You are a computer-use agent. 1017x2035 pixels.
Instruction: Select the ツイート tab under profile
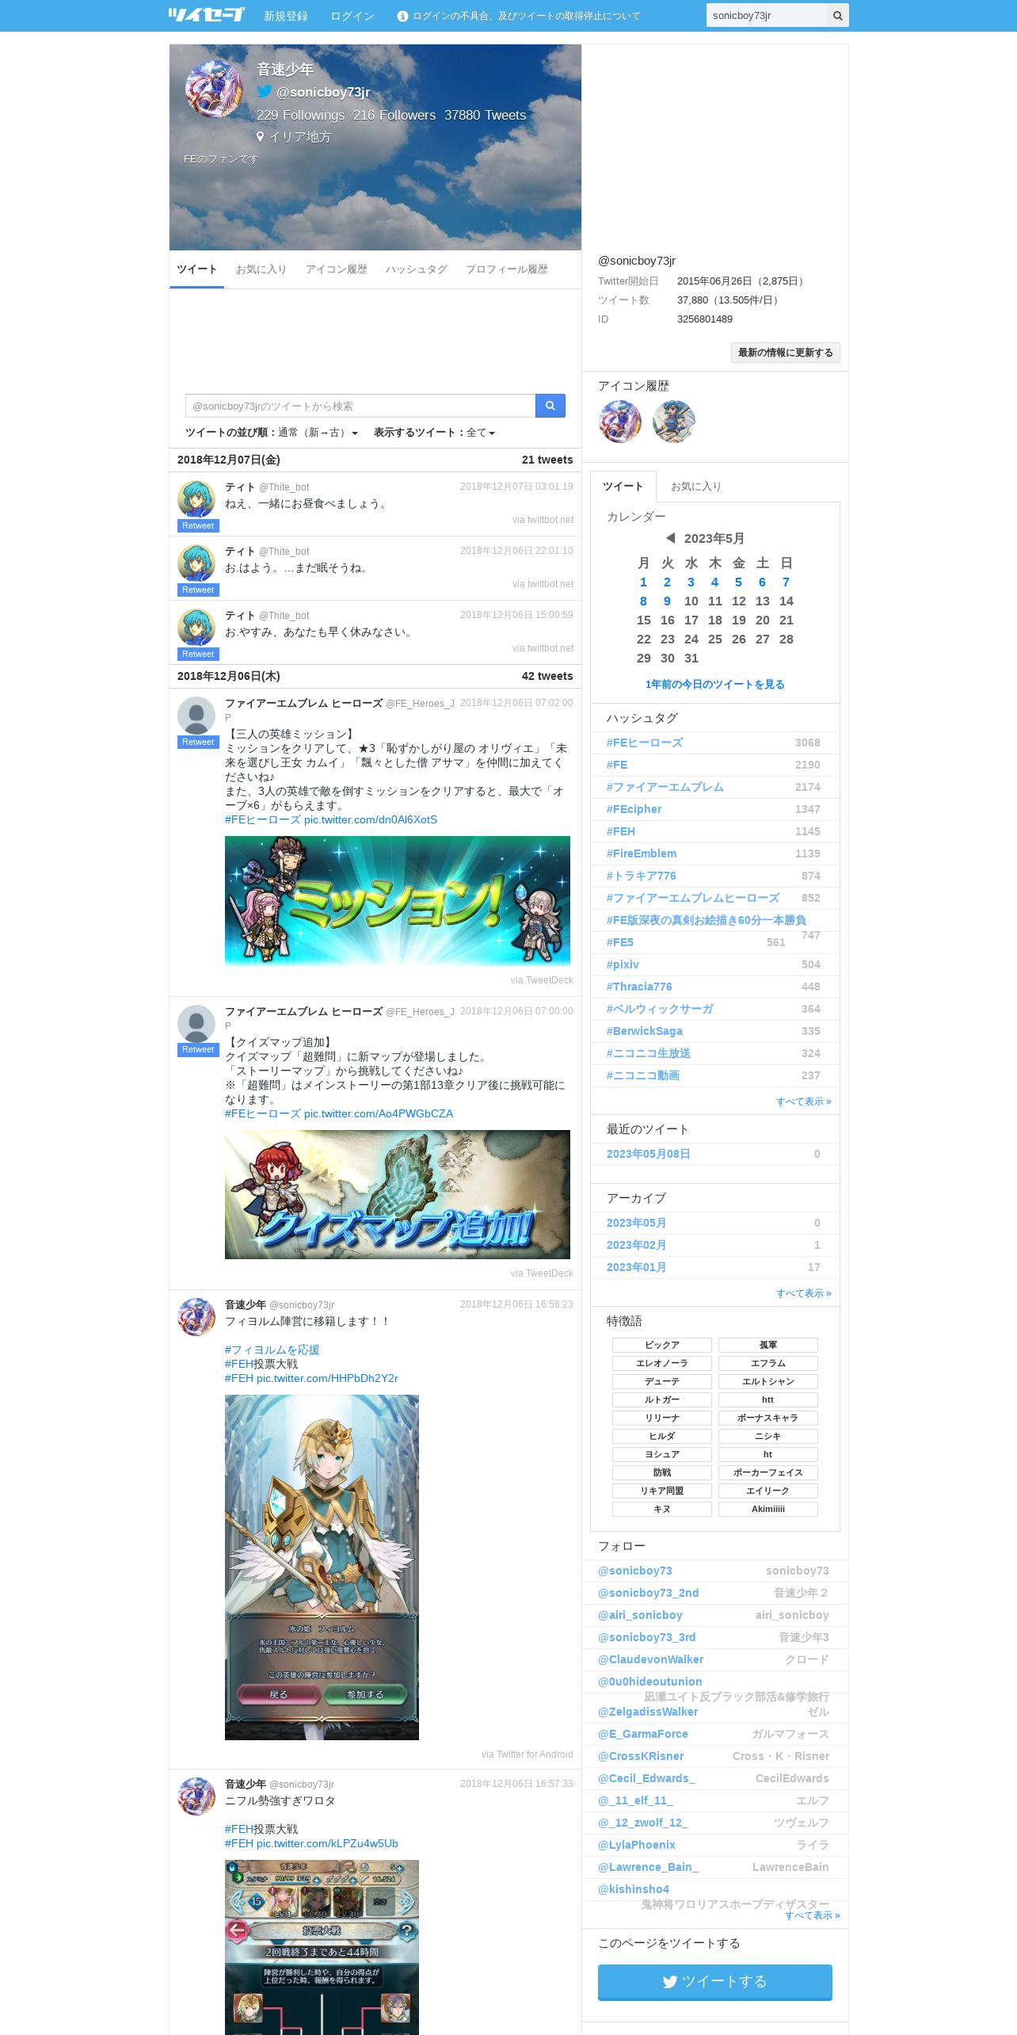[x=196, y=269]
